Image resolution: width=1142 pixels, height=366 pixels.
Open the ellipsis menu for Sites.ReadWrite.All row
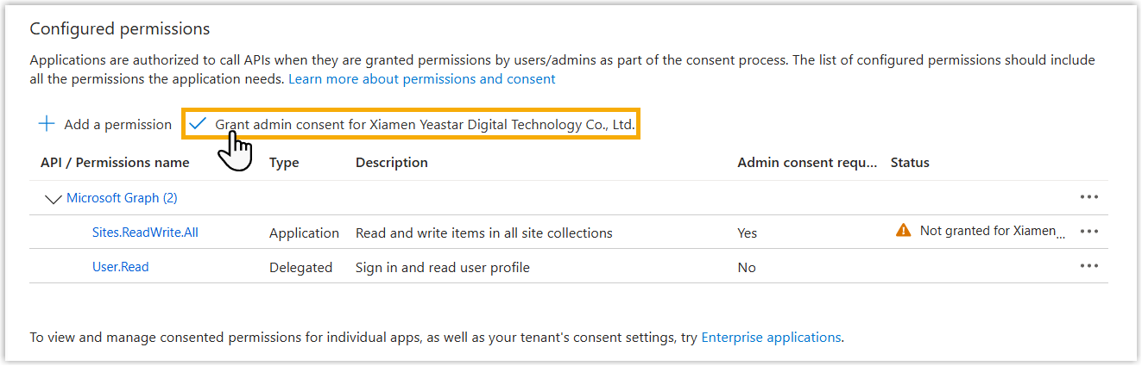point(1088,232)
